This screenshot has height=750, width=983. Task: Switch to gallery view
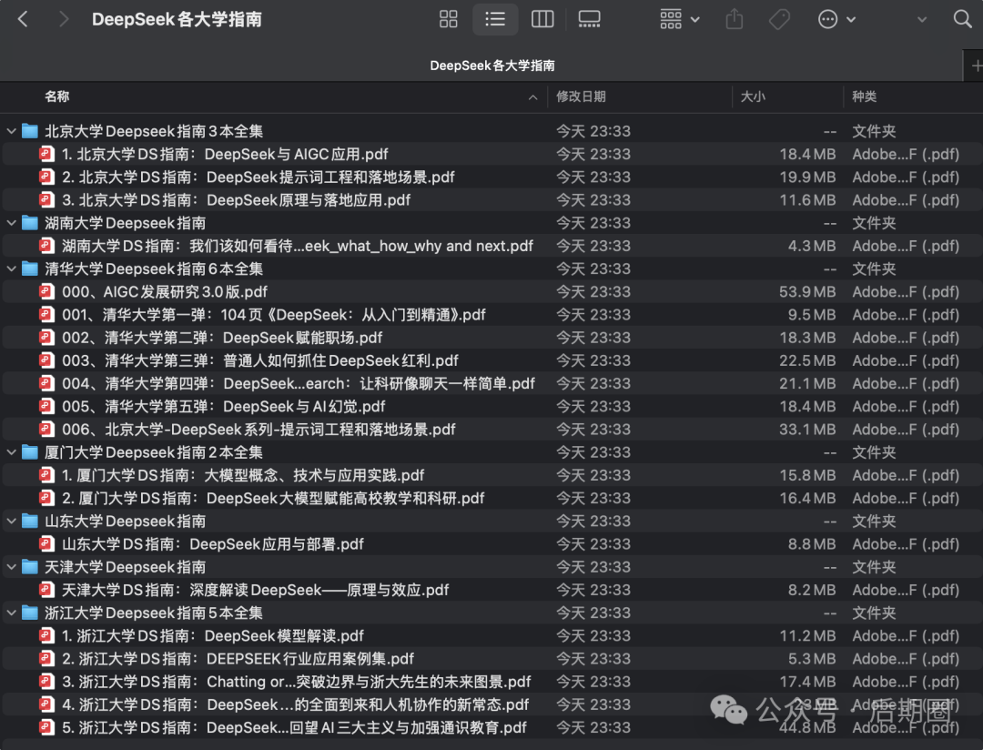pos(589,18)
